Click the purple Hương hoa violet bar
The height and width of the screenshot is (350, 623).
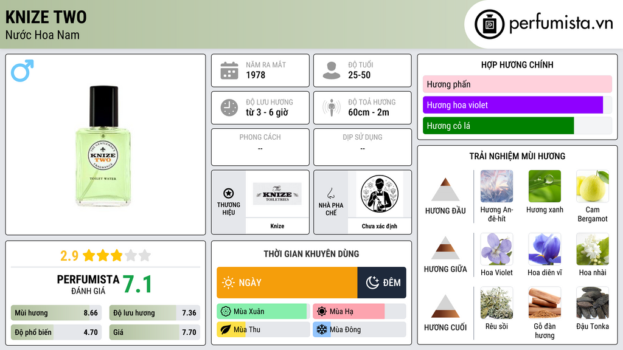[x=513, y=105]
